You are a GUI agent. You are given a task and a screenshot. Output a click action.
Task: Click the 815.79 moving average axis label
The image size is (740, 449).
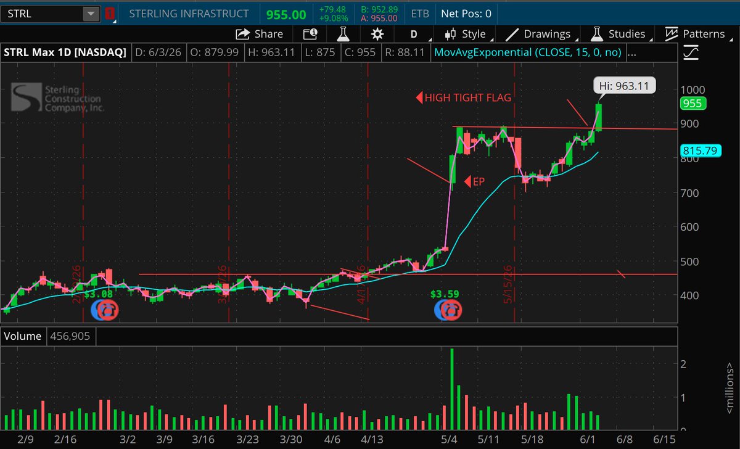[x=701, y=150]
